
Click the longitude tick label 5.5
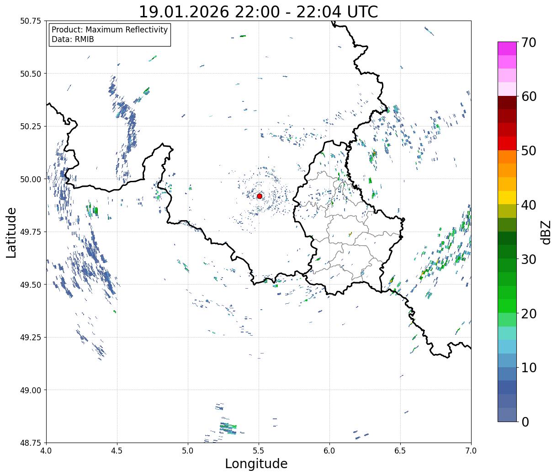259,451
